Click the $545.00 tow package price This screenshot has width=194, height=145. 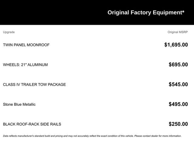pyautogui.click(x=178, y=85)
